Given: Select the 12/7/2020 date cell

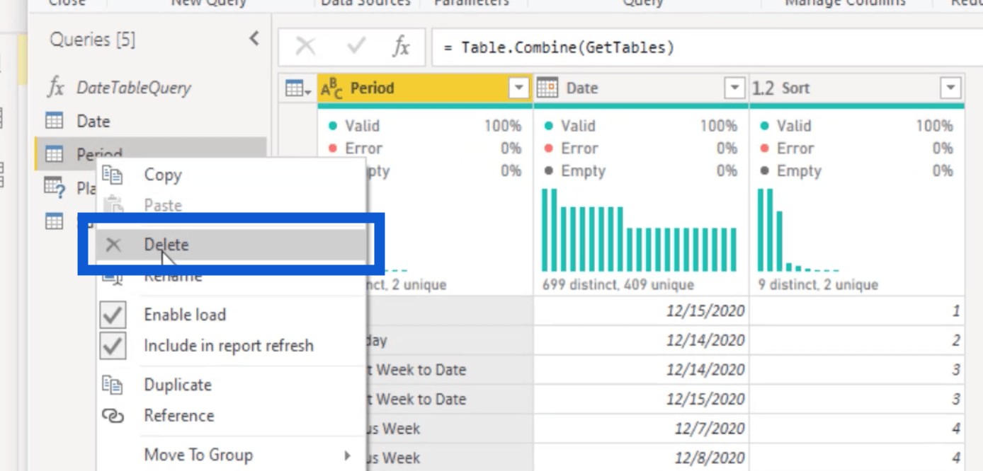Looking at the screenshot, I should tap(641, 429).
